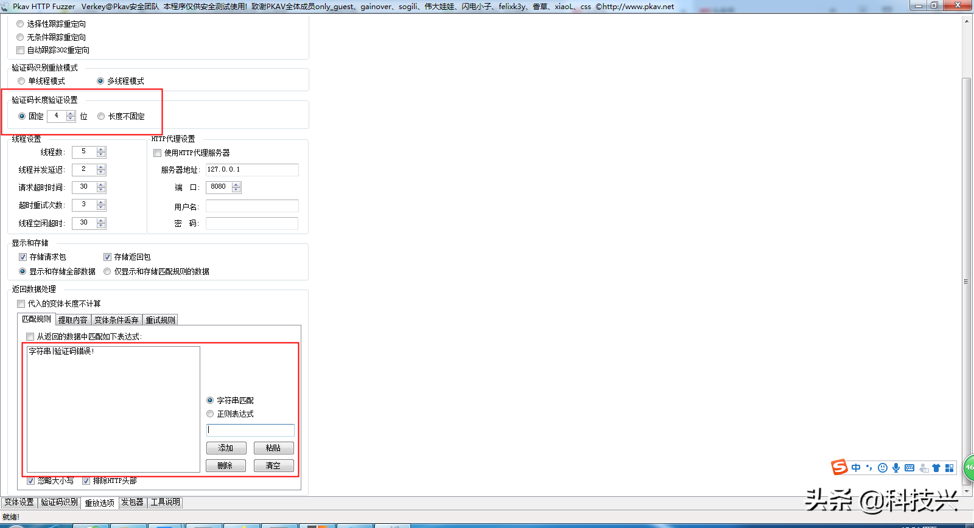Enable 使用HTTP代理服务器 checkbox
This screenshot has height=528, width=974.
158,153
